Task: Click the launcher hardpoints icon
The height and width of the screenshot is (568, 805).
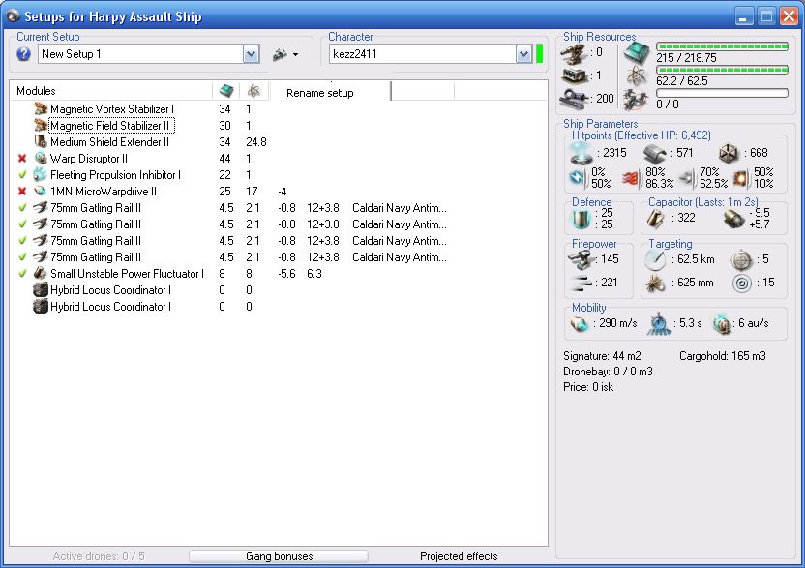Action: [x=574, y=76]
